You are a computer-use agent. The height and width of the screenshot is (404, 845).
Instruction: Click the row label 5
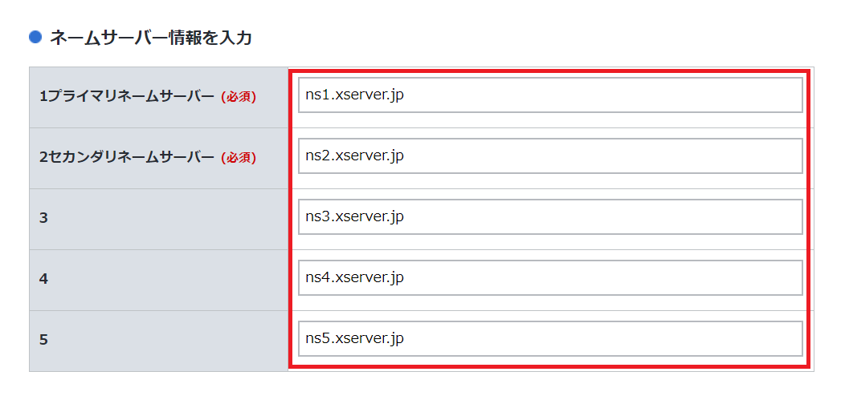pos(43,341)
